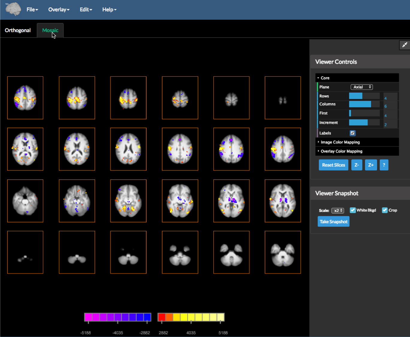This screenshot has width=410, height=337.
Task: Click the Reset Slices button
Action: point(333,165)
